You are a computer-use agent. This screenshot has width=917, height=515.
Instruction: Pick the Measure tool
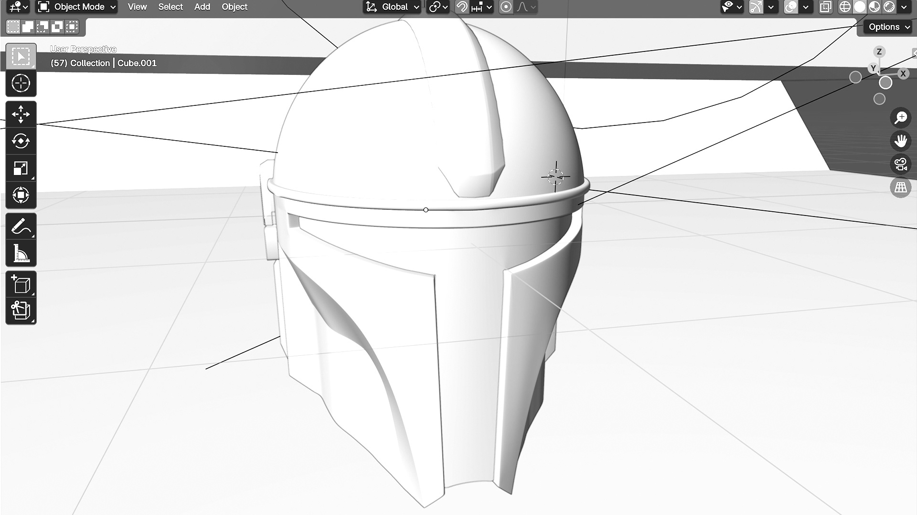pyautogui.click(x=21, y=253)
